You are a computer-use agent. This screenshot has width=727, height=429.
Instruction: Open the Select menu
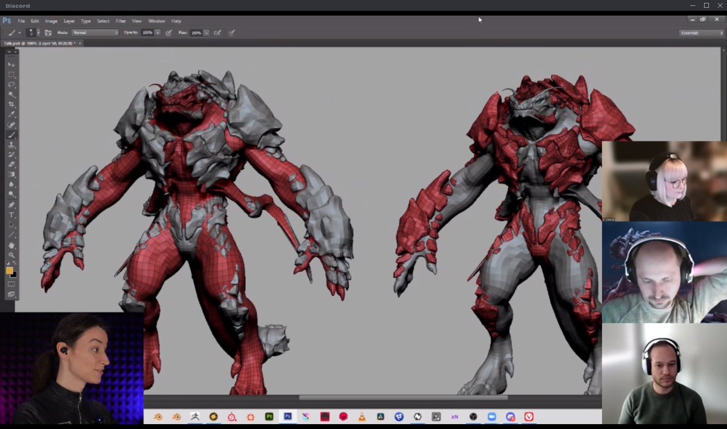pyautogui.click(x=104, y=21)
